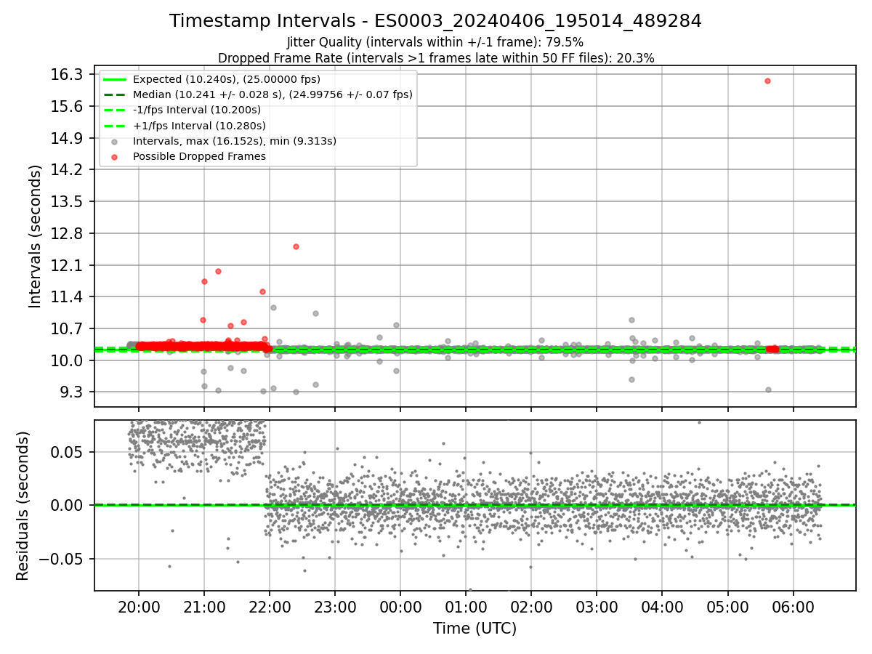Select legend entry 'Expected (10.240s), (25.00000 fps)'
Screen dimensions: 872x654
pyautogui.click(x=227, y=79)
